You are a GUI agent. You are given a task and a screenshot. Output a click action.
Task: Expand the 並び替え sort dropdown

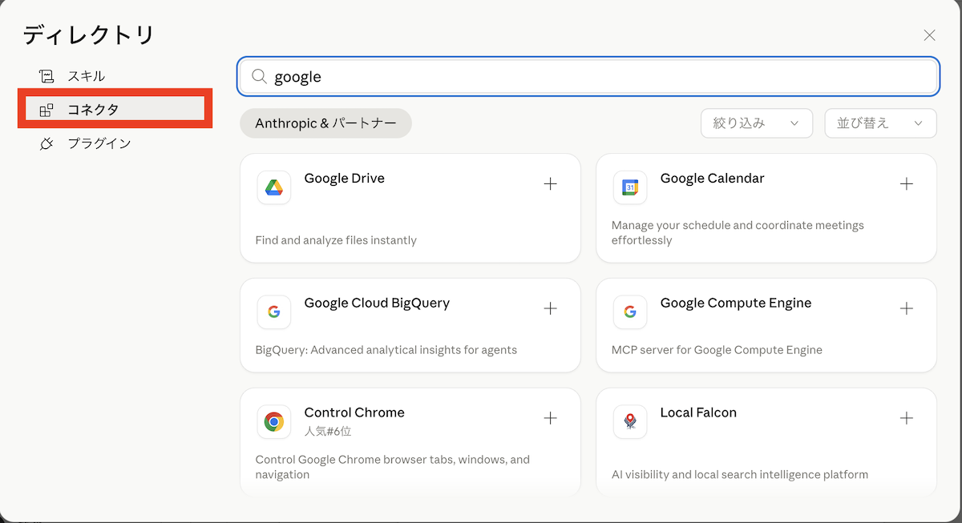(x=879, y=123)
